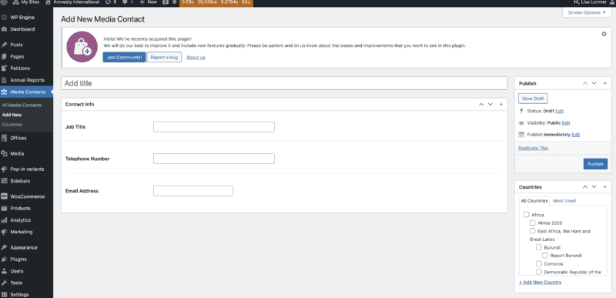Click the Report a bug button
Screen dimensions: 616x298
coord(164,57)
